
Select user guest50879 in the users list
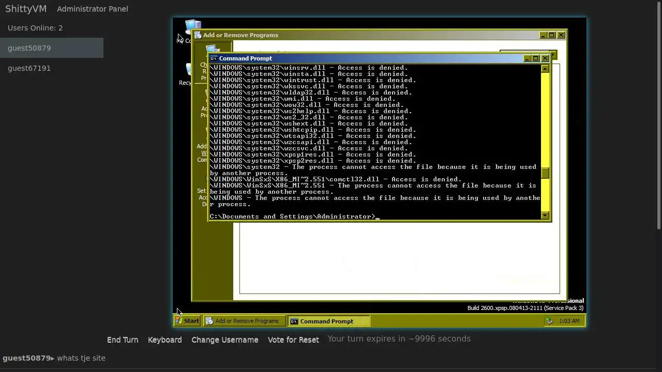(x=52, y=48)
